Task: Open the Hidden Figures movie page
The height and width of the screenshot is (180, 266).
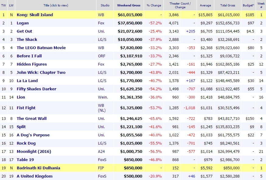Action: [x=32, y=64]
